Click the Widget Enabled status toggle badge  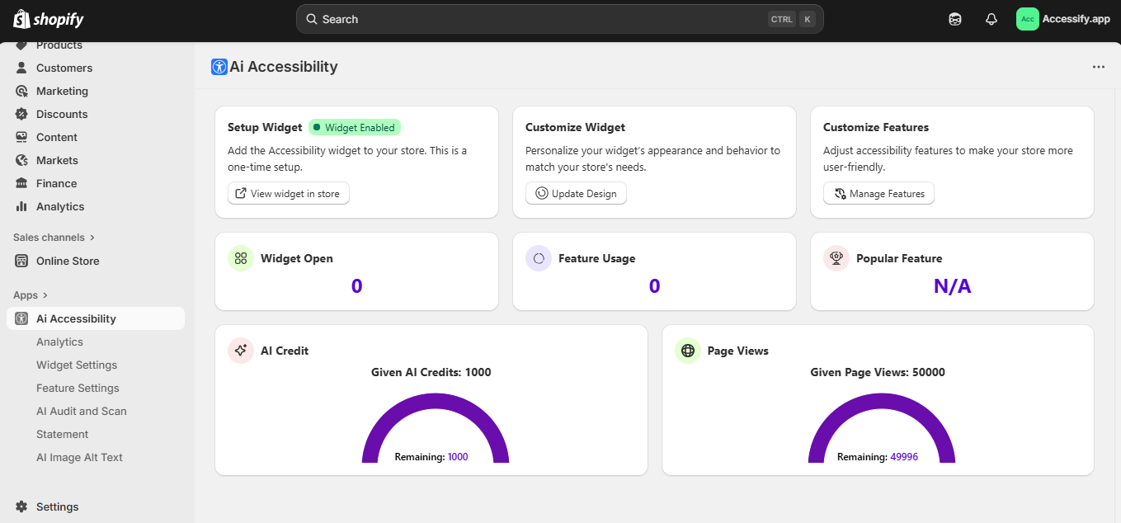[x=354, y=127]
